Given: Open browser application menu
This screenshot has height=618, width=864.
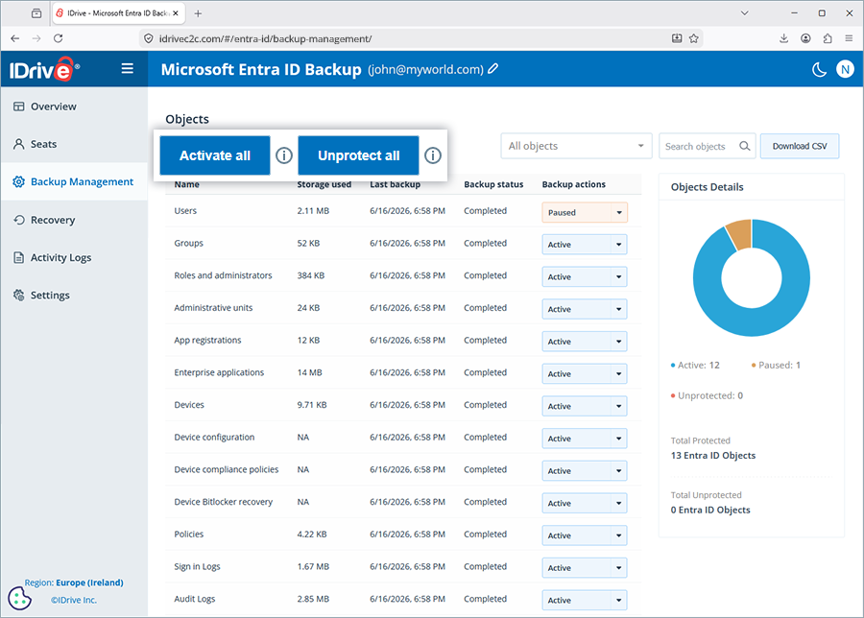Looking at the screenshot, I should 849,38.
